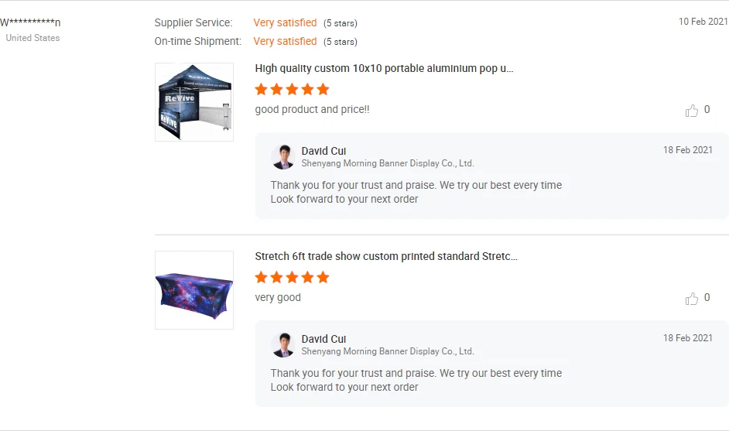
Task: Like the "good product and price!!" review
Action: [x=691, y=111]
